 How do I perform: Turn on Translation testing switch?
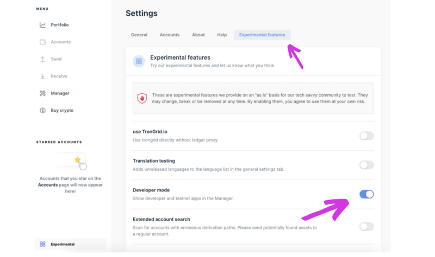click(366, 165)
